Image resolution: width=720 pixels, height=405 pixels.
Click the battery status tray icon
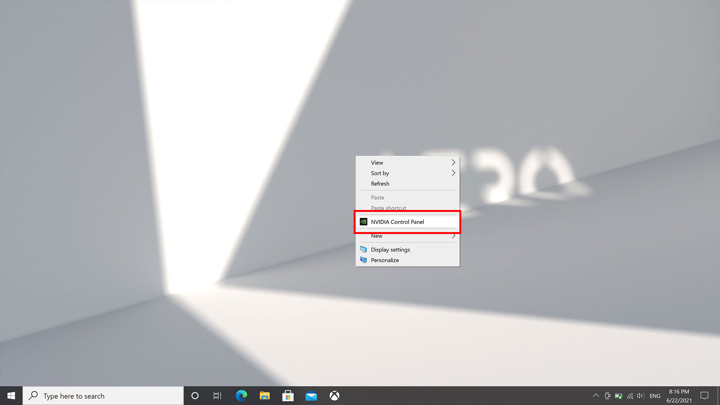pyautogui.click(x=619, y=396)
